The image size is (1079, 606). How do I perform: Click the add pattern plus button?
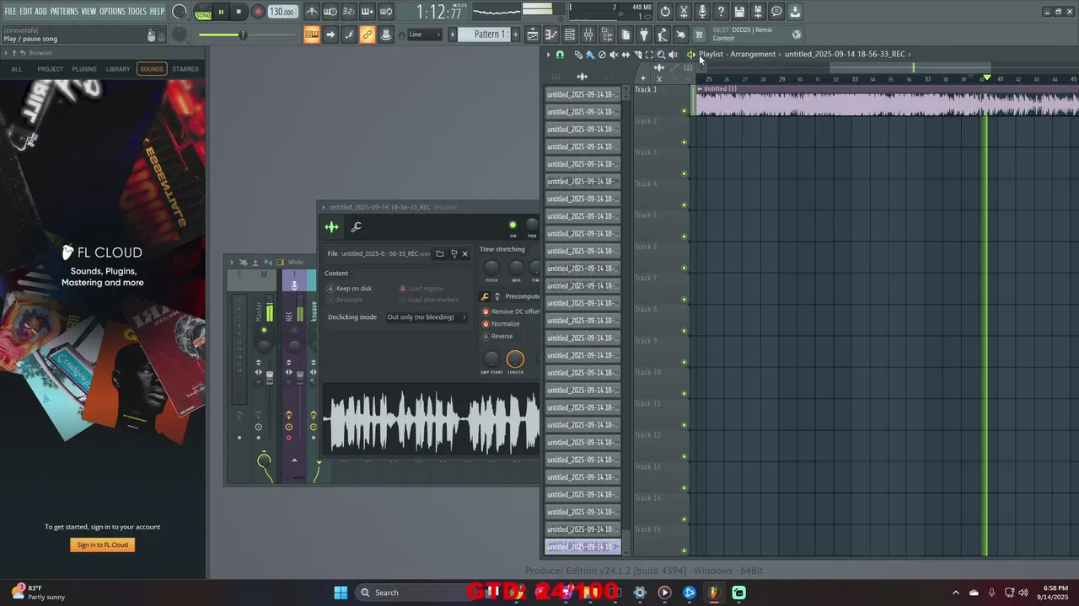516,35
